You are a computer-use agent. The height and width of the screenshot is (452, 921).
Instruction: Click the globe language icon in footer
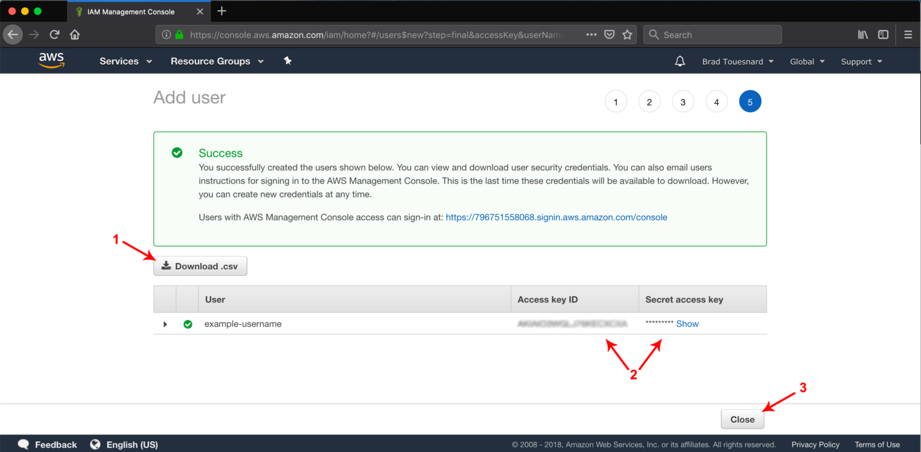(95, 444)
